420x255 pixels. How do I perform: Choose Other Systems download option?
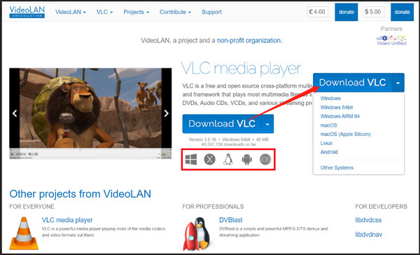tap(337, 167)
